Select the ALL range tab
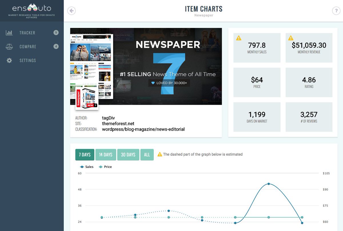 (x=147, y=155)
